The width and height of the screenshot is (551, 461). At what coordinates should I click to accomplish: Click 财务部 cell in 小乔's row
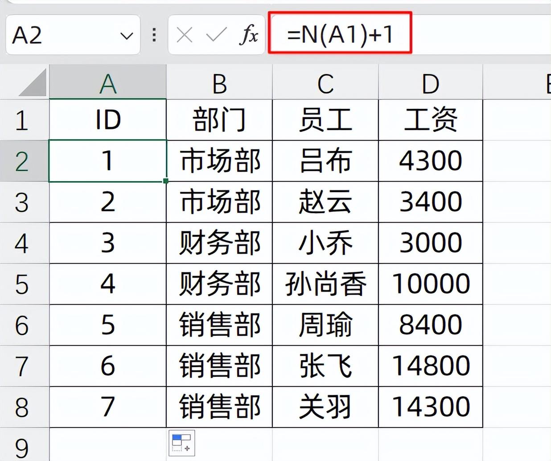pyautogui.click(x=219, y=243)
